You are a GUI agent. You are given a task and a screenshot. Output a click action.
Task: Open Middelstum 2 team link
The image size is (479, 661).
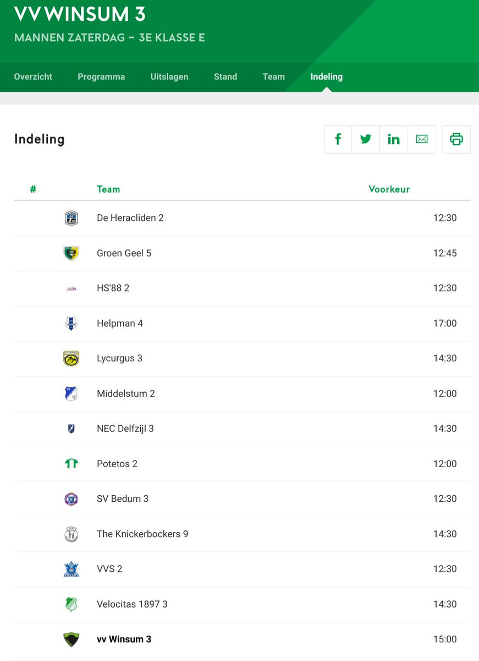pos(126,394)
